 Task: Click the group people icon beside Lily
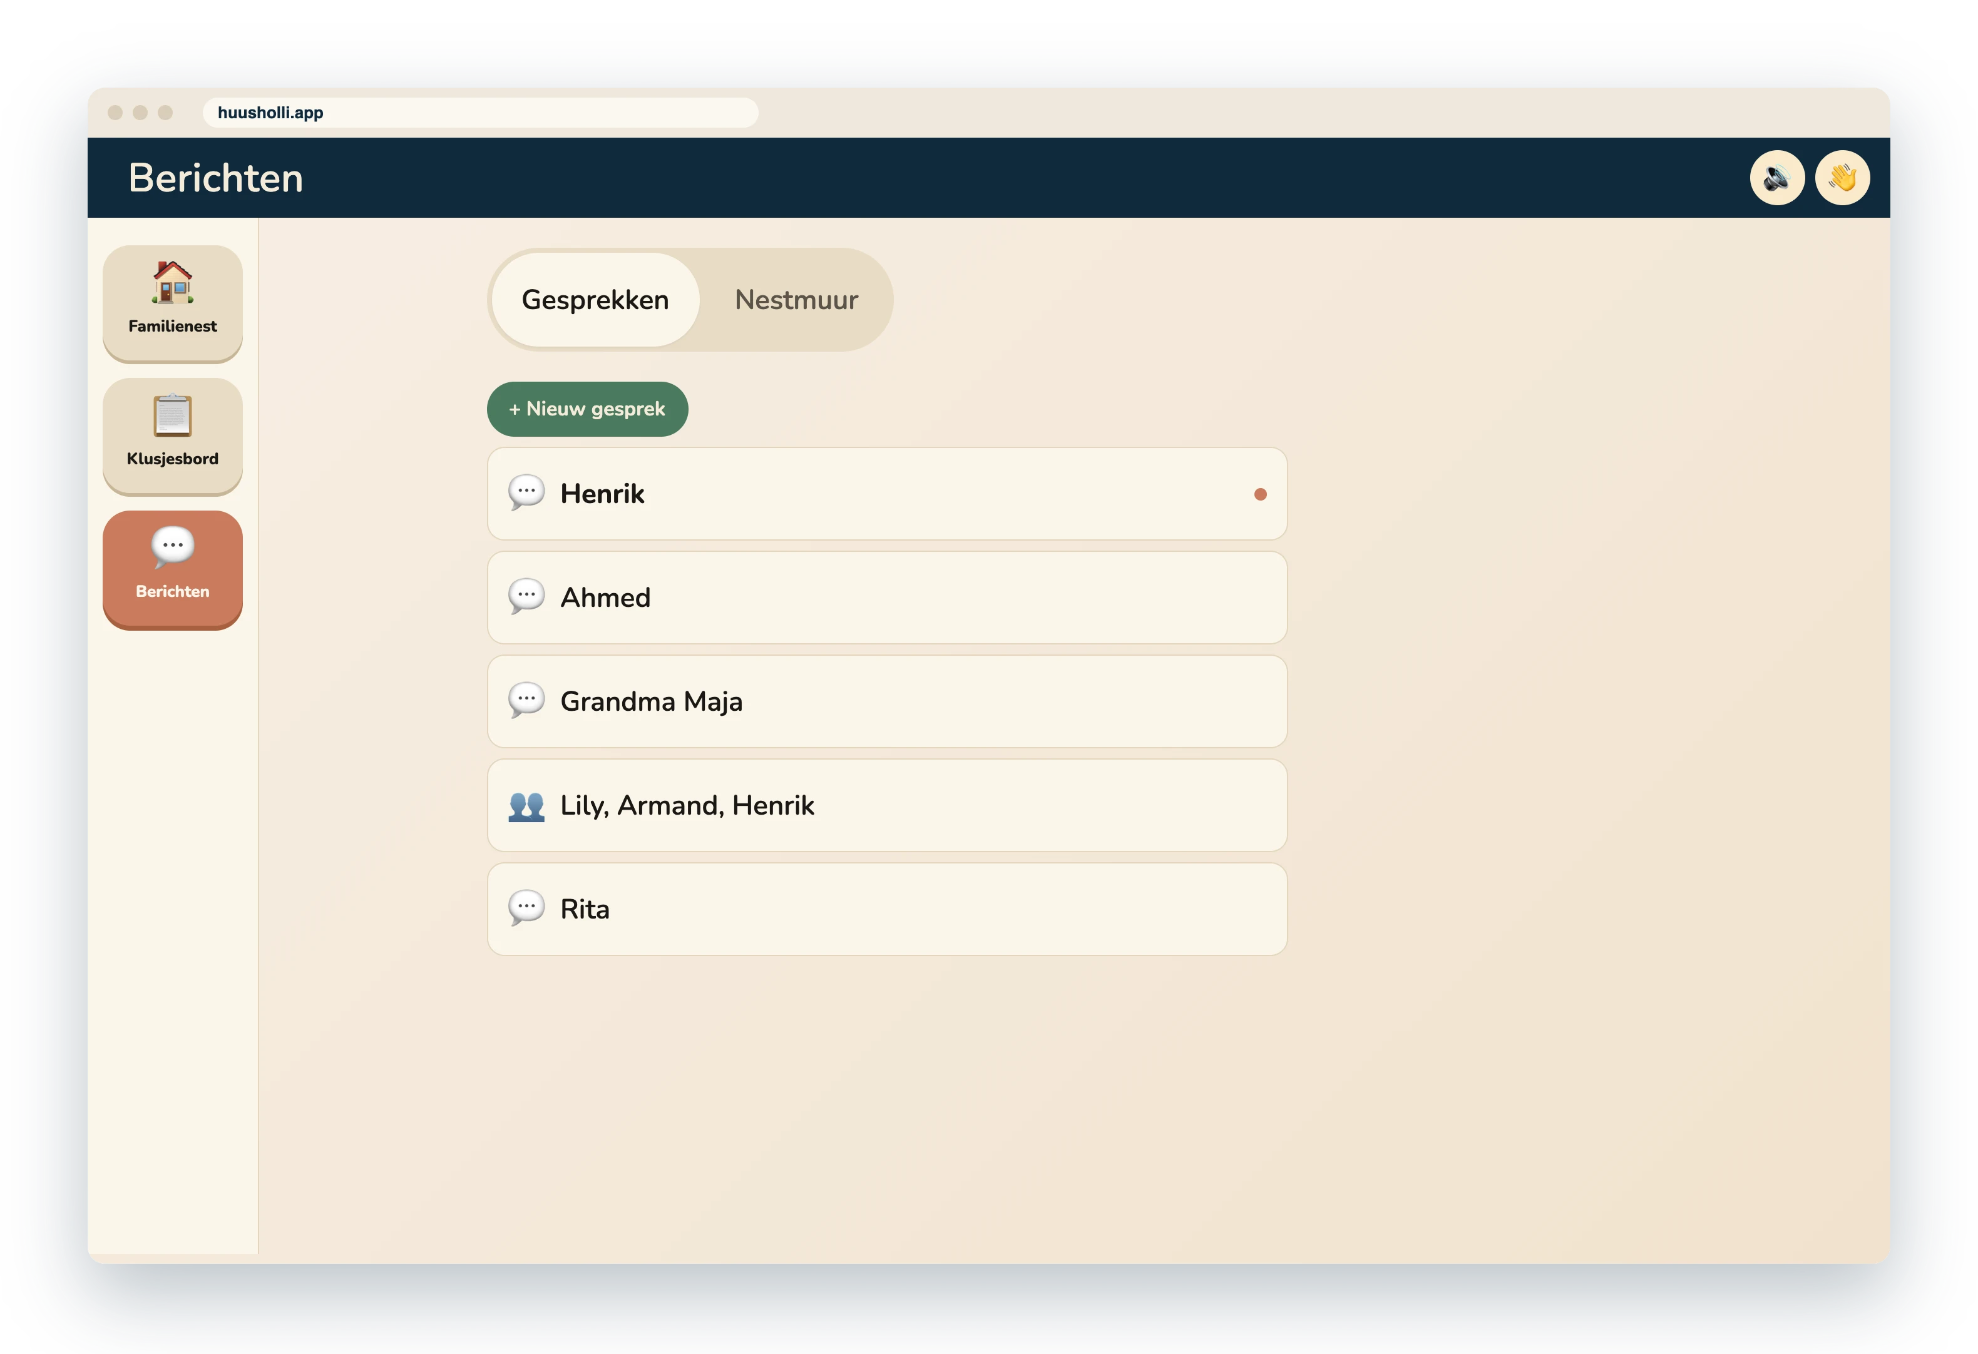click(526, 805)
